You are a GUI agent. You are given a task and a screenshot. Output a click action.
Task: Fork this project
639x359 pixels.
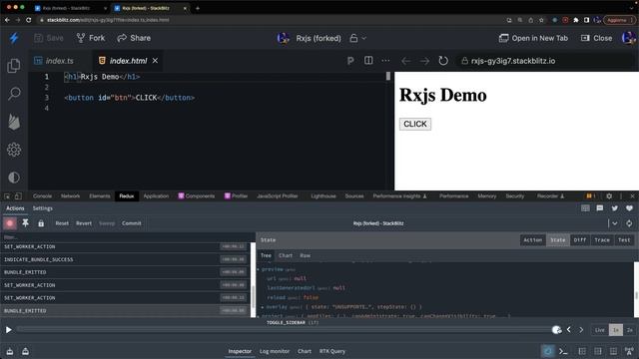pyautogui.click(x=91, y=38)
